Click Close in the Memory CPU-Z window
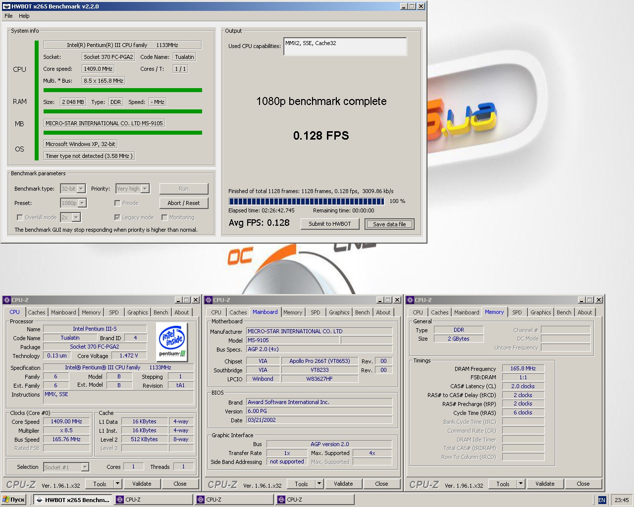 583,484
